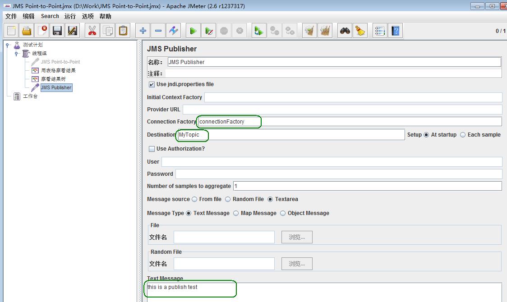
Task: Uncheck Use jndi.properties file checkbox
Action: point(152,84)
